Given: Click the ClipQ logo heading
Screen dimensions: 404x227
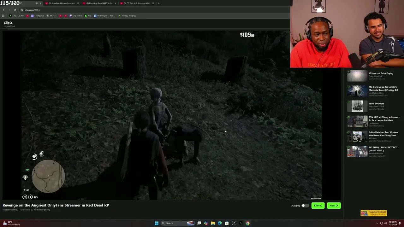Looking at the screenshot, I should click(8, 23).
